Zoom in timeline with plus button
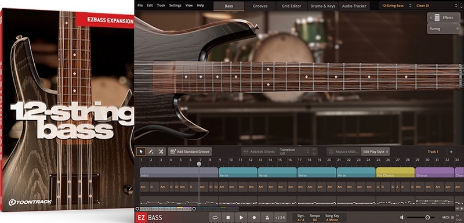The image size is (464, 223). tap(461, 209)
